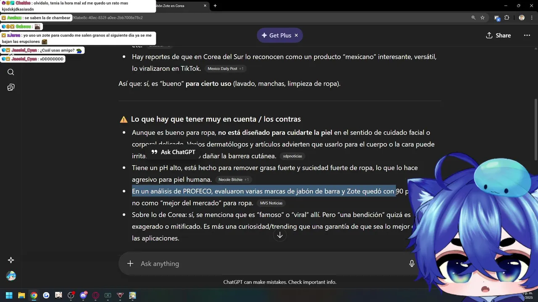538x302 pixels.
Task: Click the Chrome taskbar icon
Action: pos(34,295)
